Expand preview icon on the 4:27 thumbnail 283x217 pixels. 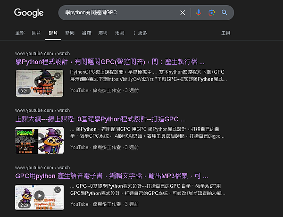(x=58, y=133)
